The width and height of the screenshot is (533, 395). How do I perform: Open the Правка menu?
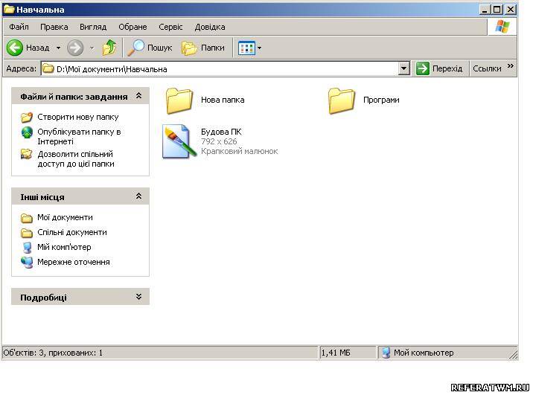pyautogui.click(x=54, y=27)
